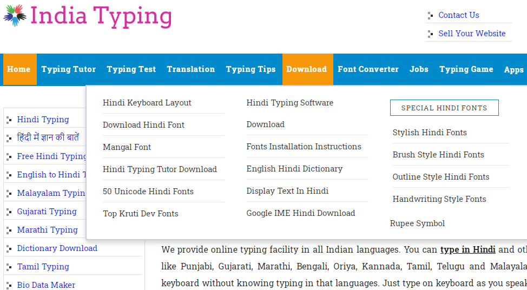Click bullet icon beside Hindi Typing
Screen dimensions: 527x290
(9, 120)
